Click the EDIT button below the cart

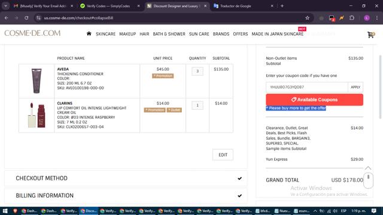click(223, 155)
